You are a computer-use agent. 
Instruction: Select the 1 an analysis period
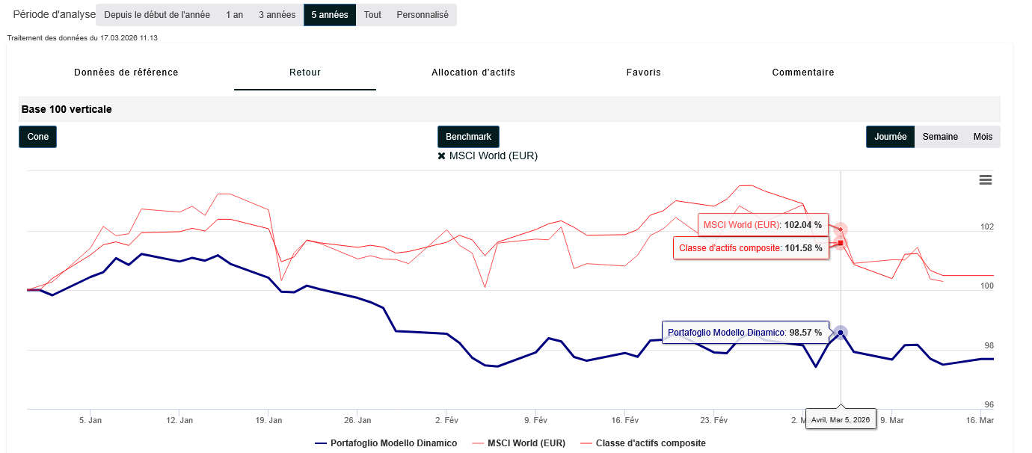234,15
